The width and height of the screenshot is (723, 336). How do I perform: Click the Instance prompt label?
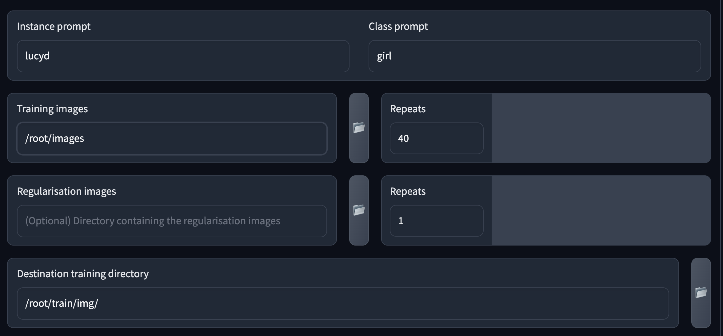[54, 26]
